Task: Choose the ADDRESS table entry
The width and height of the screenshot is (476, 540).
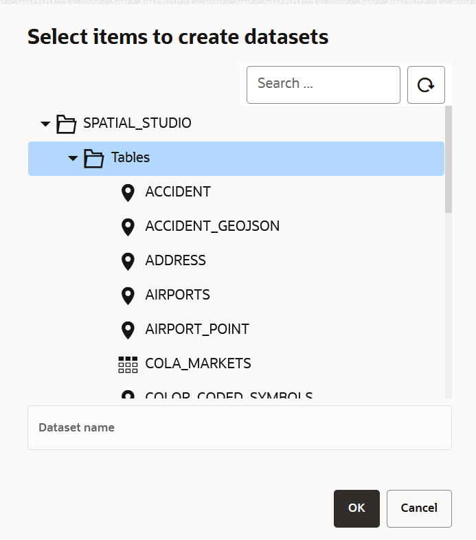Action: pos(175,260)
